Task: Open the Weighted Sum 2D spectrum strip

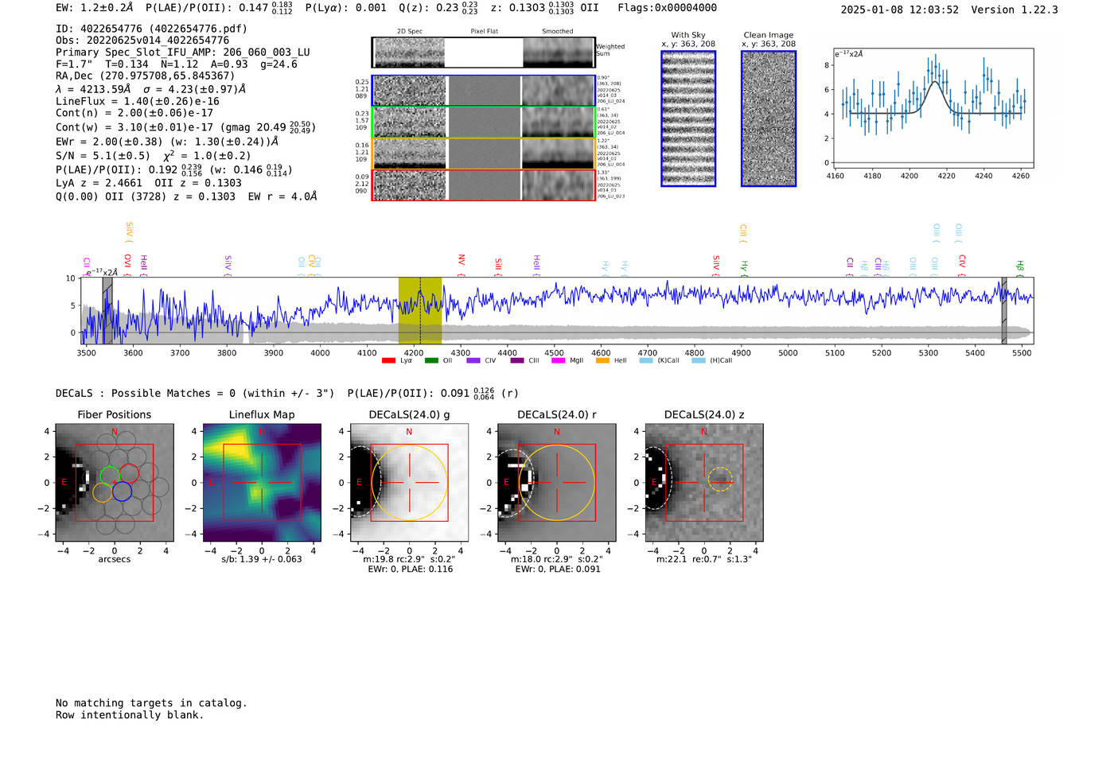Action: coord(483,52)
